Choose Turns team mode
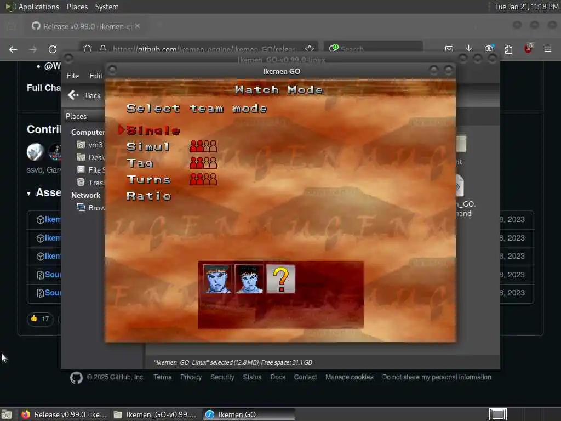The image size is (561, 421). [x=148, y=179]
